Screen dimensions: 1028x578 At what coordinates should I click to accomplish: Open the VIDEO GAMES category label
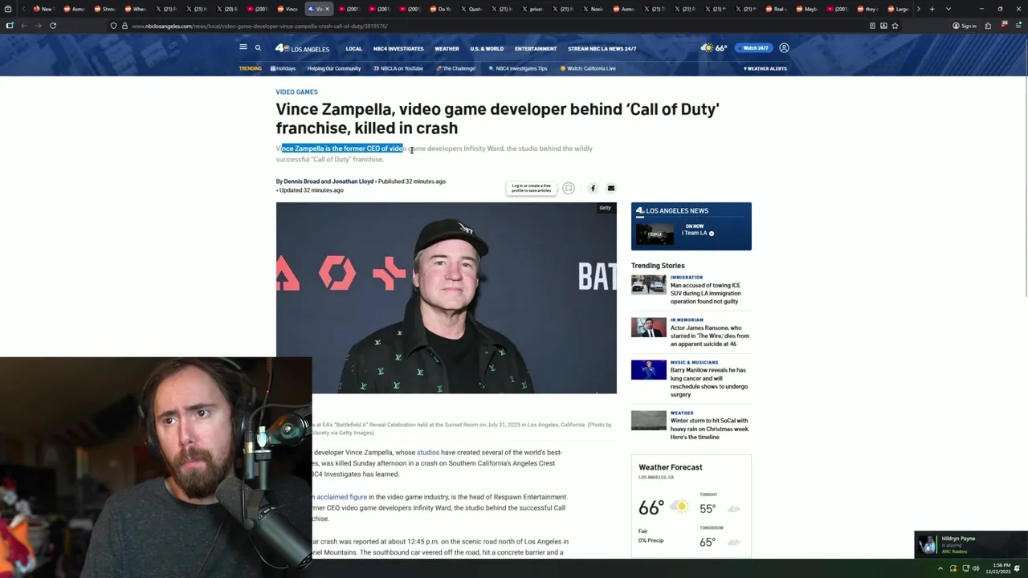[296, 92]
